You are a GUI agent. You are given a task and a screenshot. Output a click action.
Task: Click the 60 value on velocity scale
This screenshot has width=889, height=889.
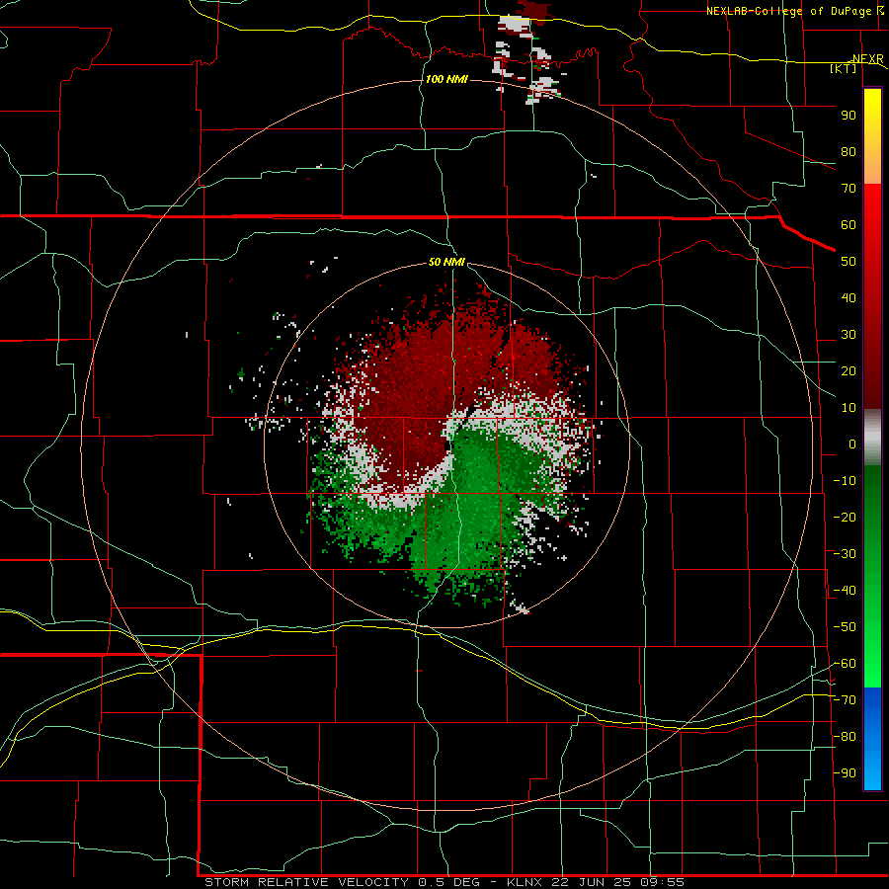coord(849,225)
